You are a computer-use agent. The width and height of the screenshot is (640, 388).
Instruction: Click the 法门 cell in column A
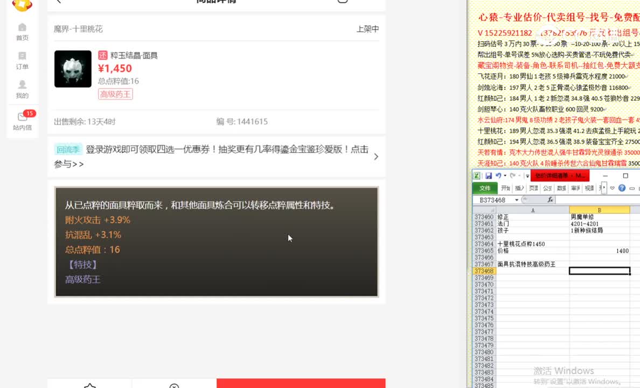pos(532,224)
